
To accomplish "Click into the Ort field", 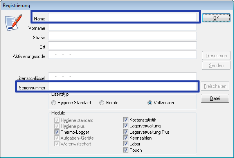I will coord(122,45).
